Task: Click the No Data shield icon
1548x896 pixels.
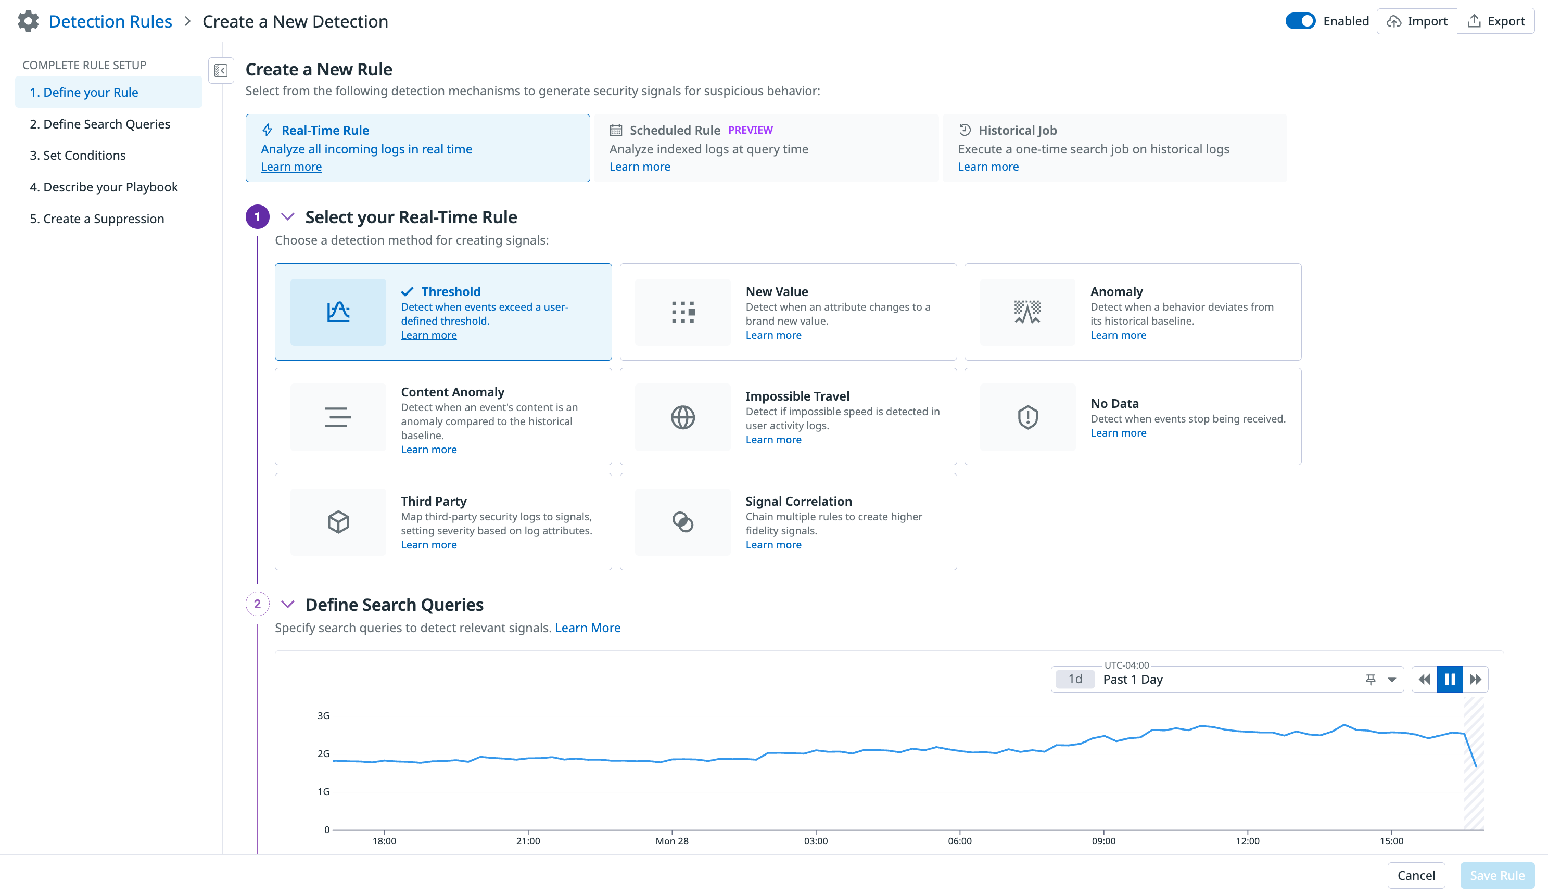Action: (x=1027, y=417)
